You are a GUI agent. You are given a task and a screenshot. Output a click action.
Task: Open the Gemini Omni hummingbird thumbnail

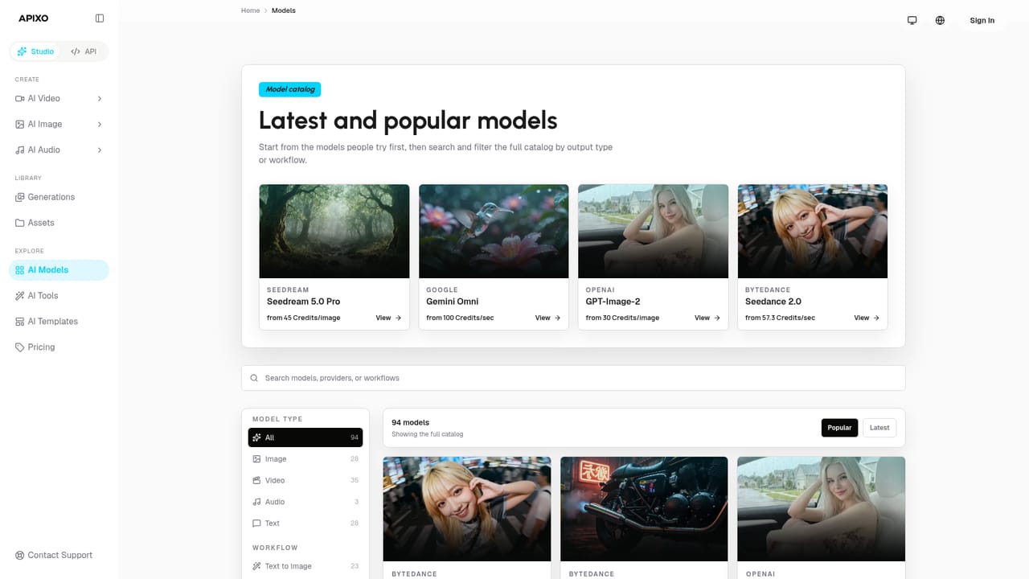pos(494,232)
